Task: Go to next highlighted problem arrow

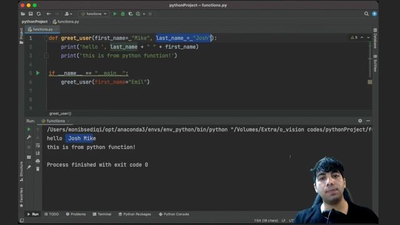Action: tap(368, 37)
